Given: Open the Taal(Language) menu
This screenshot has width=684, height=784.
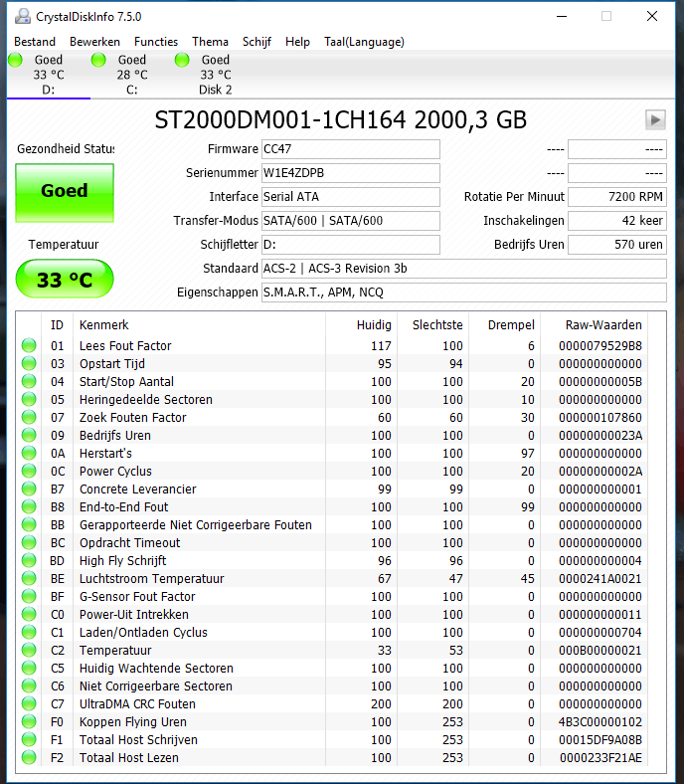Looking at the screenshot, I should tap(364, 42).
